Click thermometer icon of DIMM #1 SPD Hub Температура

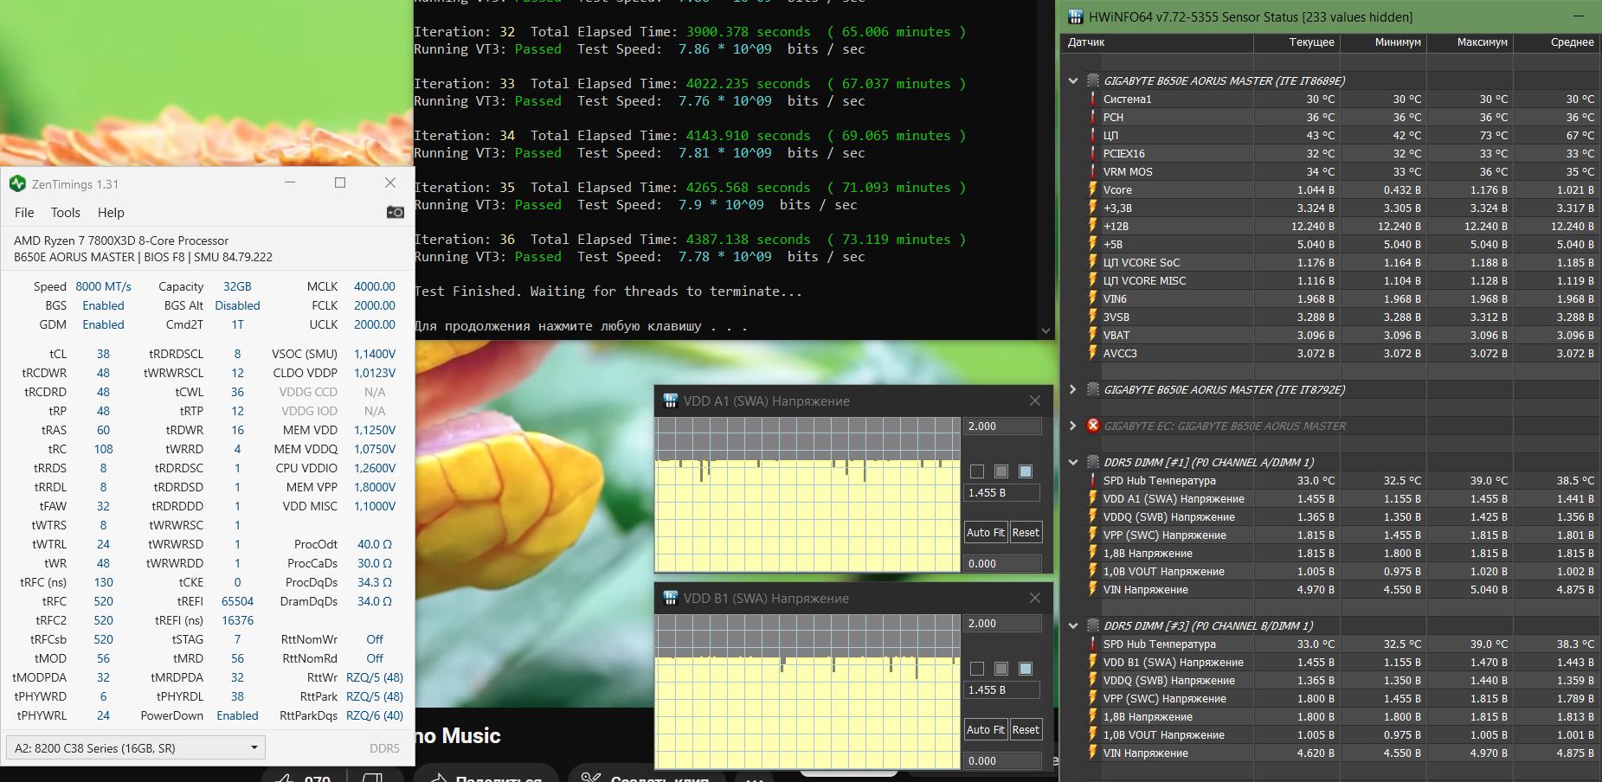click(1093, 480)
